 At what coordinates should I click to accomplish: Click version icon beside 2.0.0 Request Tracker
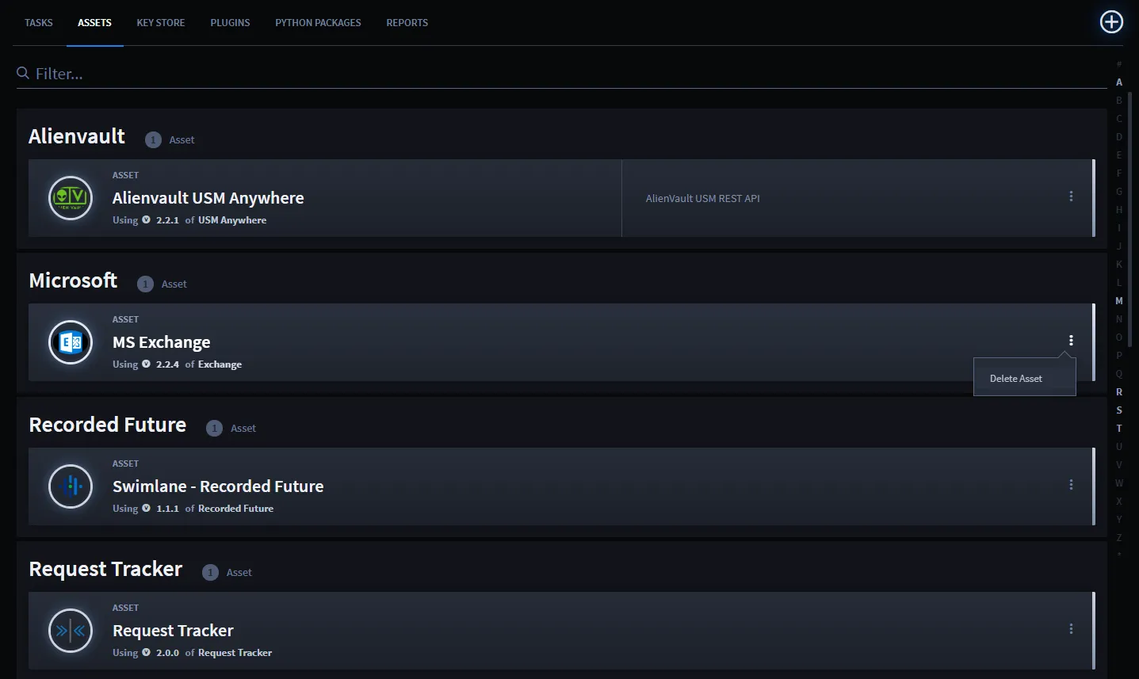click(x=146, y=653)
